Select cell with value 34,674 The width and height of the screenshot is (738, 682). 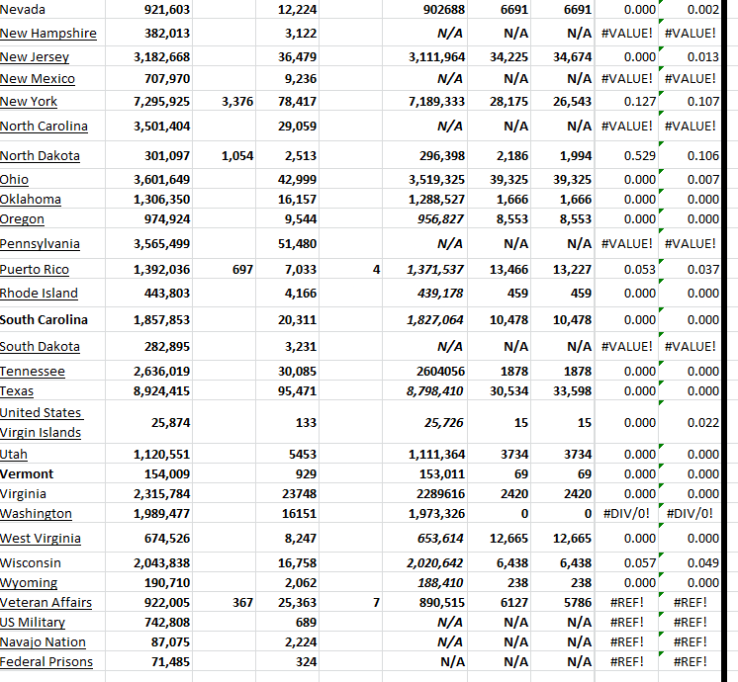pyautogui.click(x=563, y=57)
